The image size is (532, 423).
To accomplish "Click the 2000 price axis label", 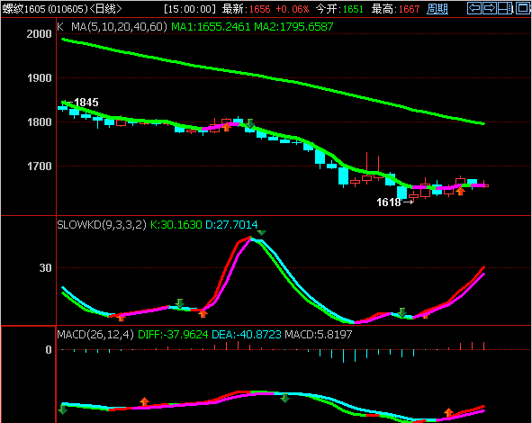I will point(39,33).
